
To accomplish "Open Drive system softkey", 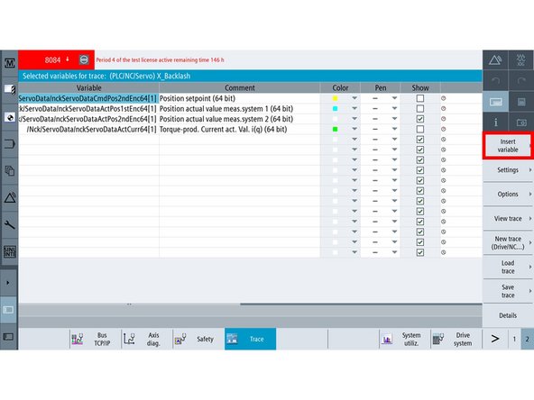I will [x=456, y=339].
